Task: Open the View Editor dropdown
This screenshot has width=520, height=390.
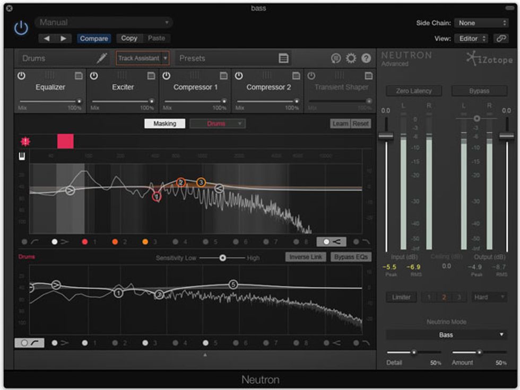Action: pyautogui.click(x=472, y=39)
